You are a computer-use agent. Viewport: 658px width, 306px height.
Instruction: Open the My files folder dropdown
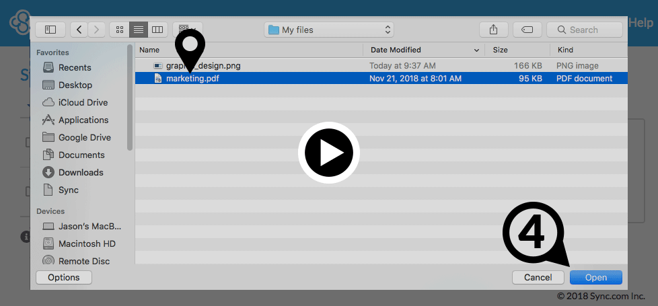[x=329, y=30]
